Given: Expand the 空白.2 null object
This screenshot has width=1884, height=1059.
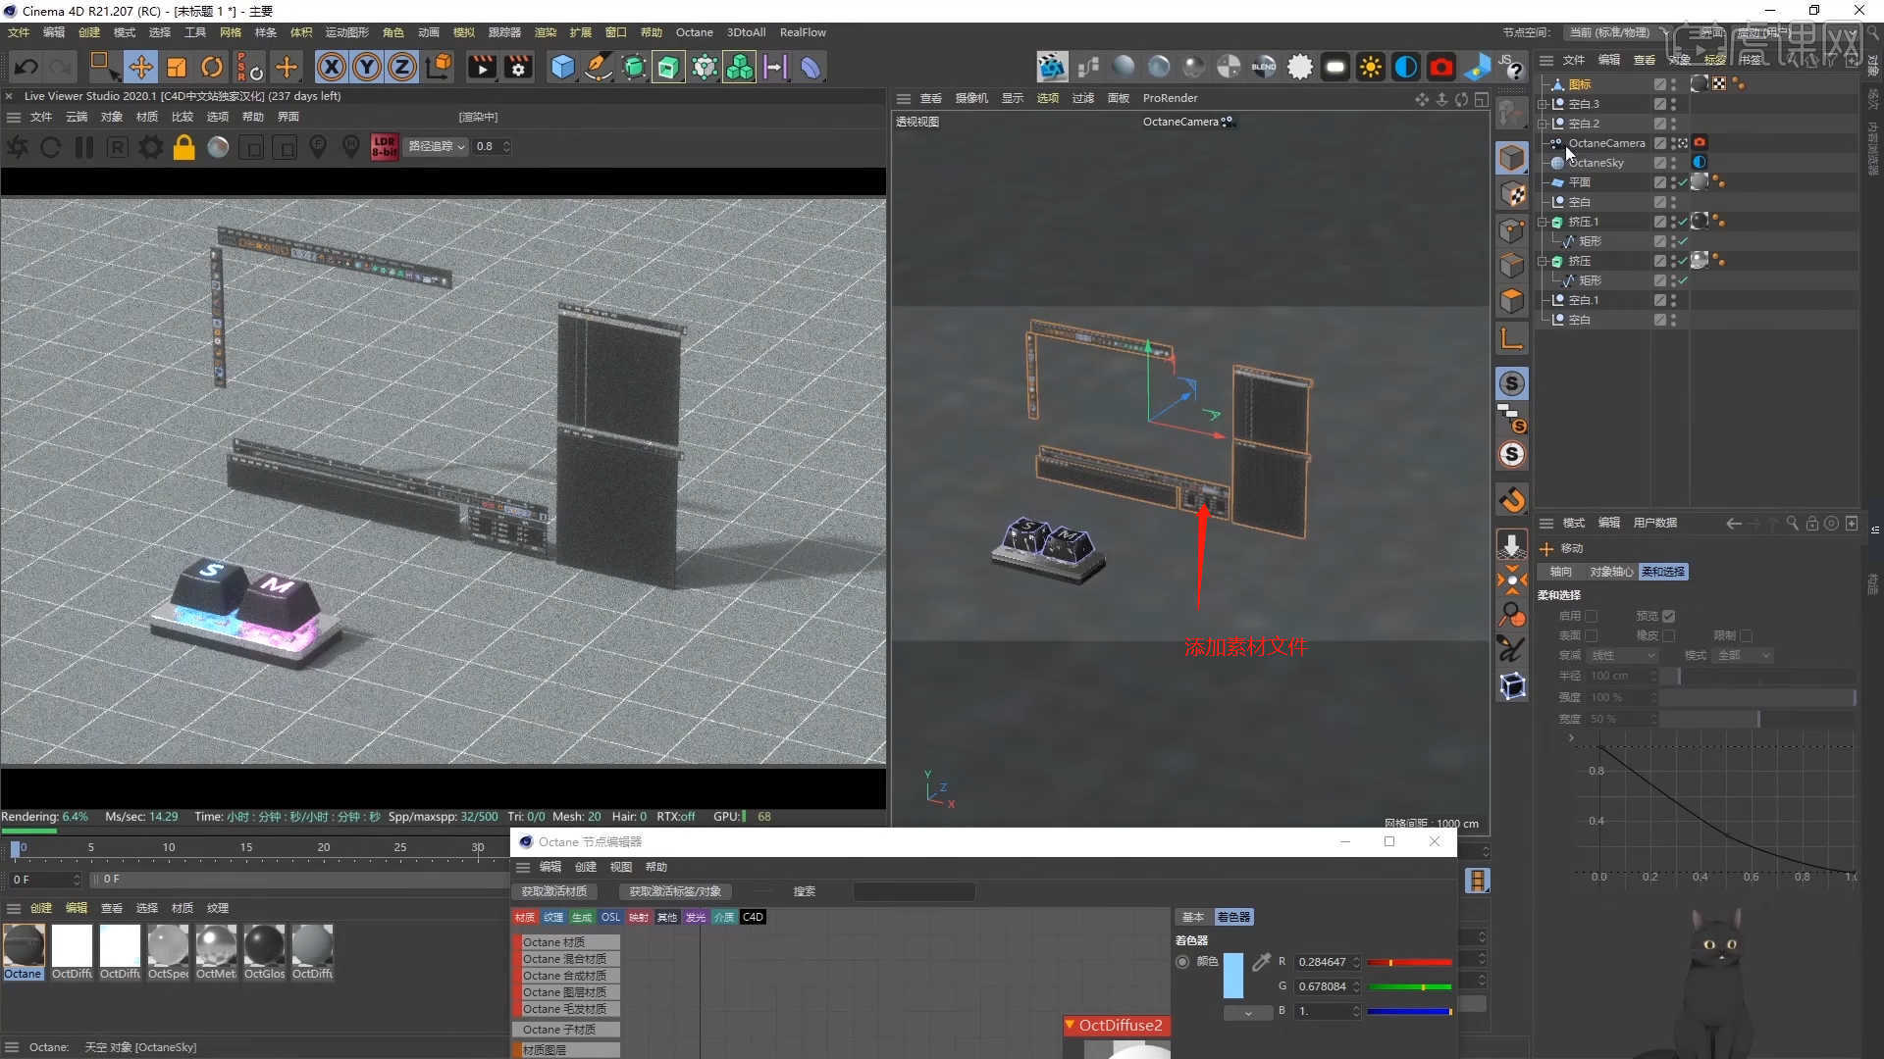Looking at the screenshot, I should click(x=1543, y=124).
